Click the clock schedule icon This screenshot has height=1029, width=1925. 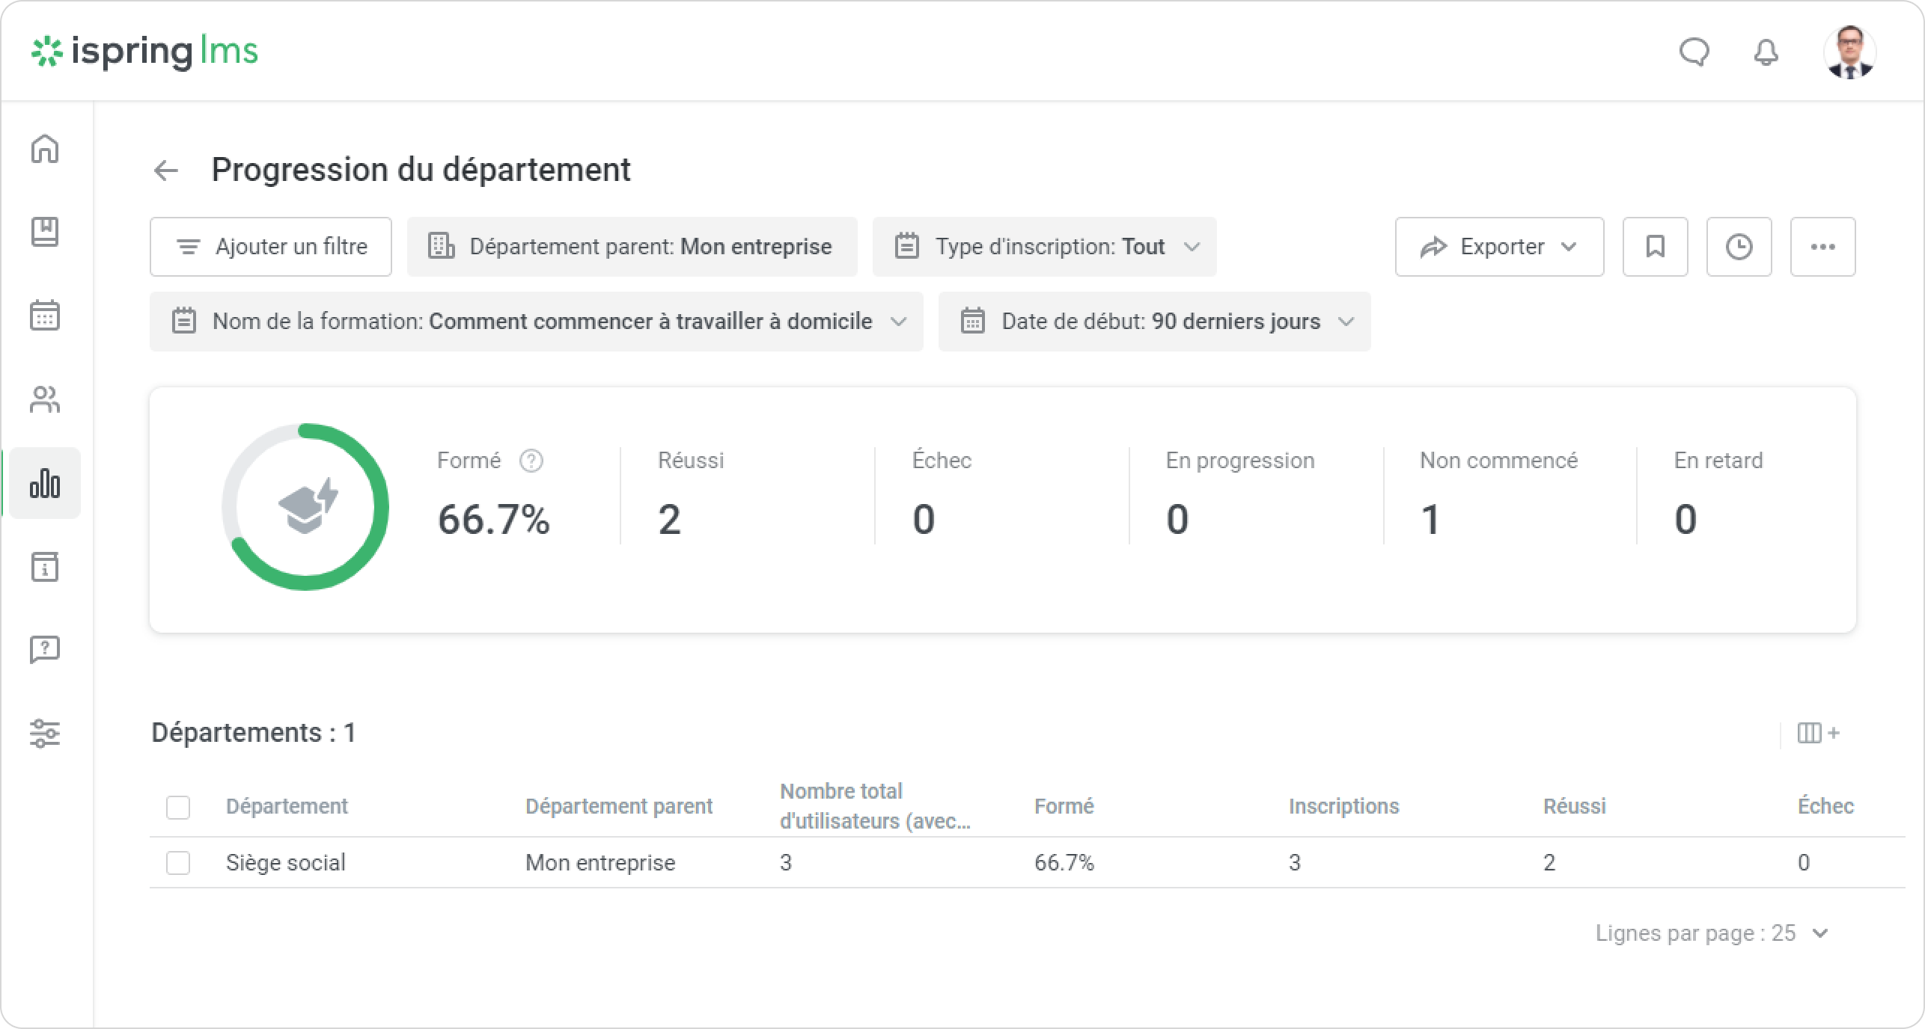[x=1739, y=247]
